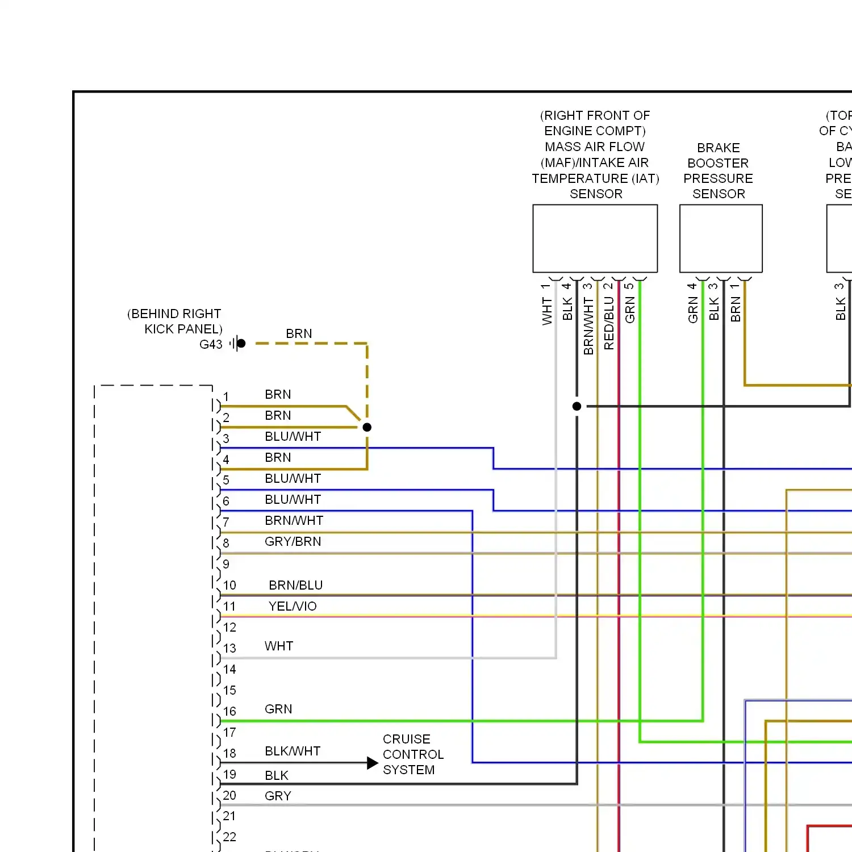Click the GRY/BRN wire label
The width and height of the screenshot is (852, 852).
tap(293, 541)
